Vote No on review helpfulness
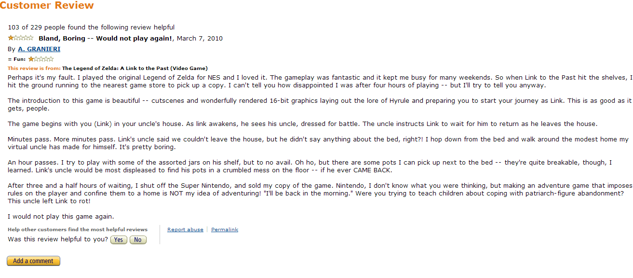Viewport: 633px width, 278px height. click(x=138, y=240)
